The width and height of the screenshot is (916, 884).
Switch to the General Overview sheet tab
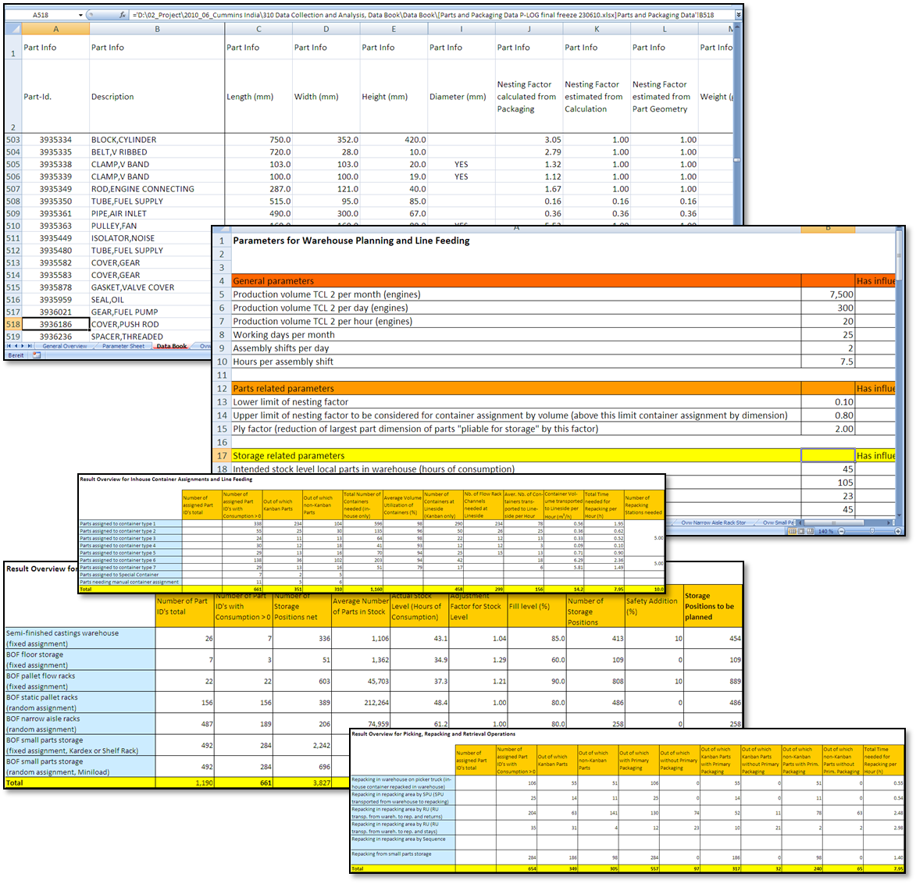(x=65, y=346)
